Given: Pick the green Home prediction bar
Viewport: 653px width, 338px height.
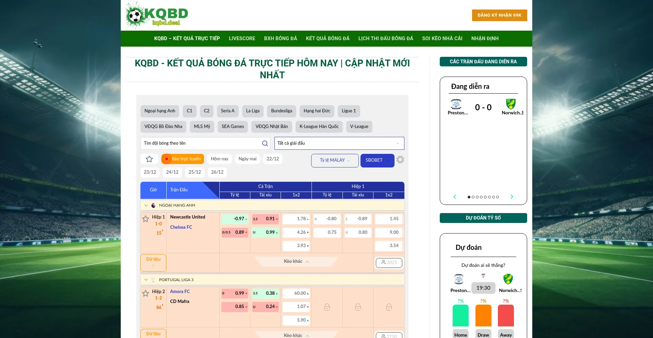Looking at the screenshot, I should click(x=461, y=315).
